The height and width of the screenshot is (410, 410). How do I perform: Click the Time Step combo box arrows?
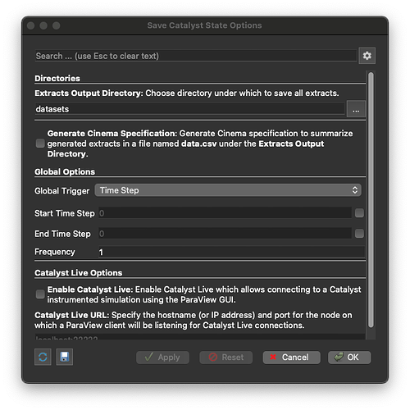click(355, 190)
